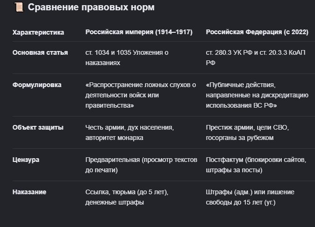Click the cell 'ст. 280.3 УК РФ'

[x=256, y=58]
